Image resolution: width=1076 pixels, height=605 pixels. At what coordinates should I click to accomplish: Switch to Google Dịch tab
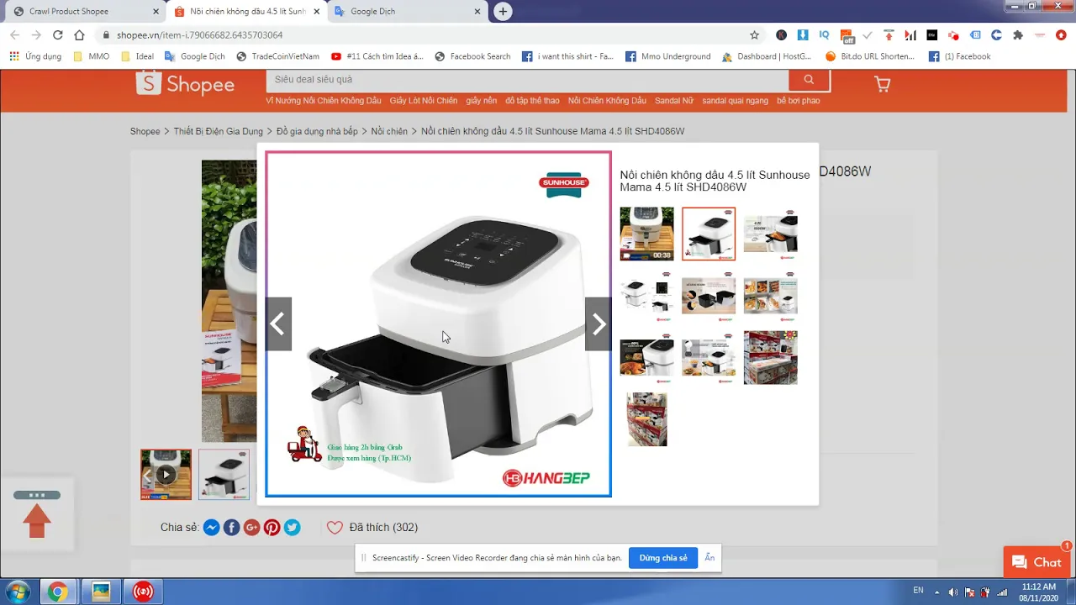[373, 12]
